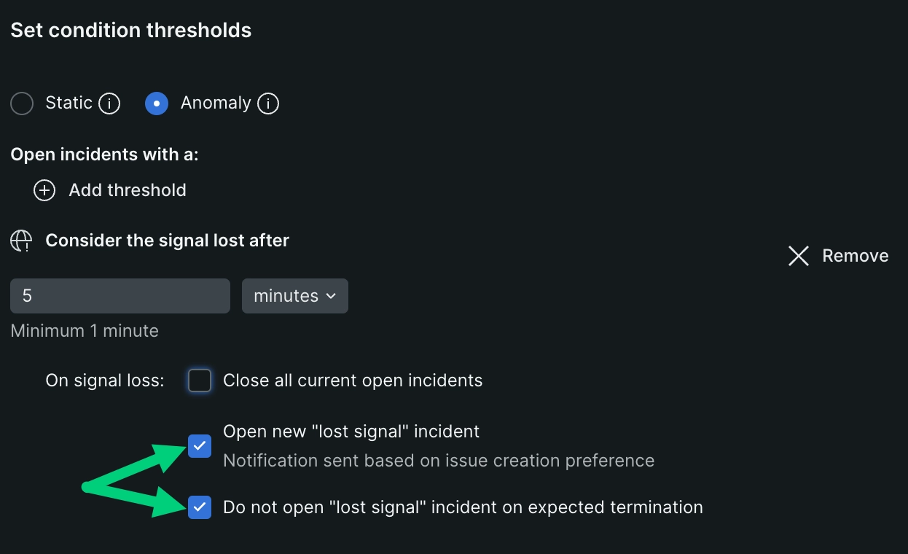The image size is (908, 554).
Task: Select the Static threshold radio button
Action: 22,104
